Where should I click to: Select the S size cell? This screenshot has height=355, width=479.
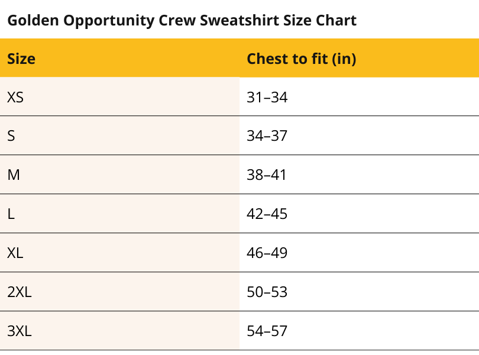11,136
